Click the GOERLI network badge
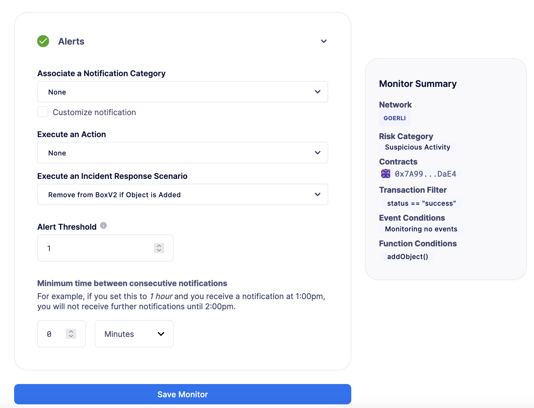The width and height of the screenshot is (534, 408). pos(394,118)
